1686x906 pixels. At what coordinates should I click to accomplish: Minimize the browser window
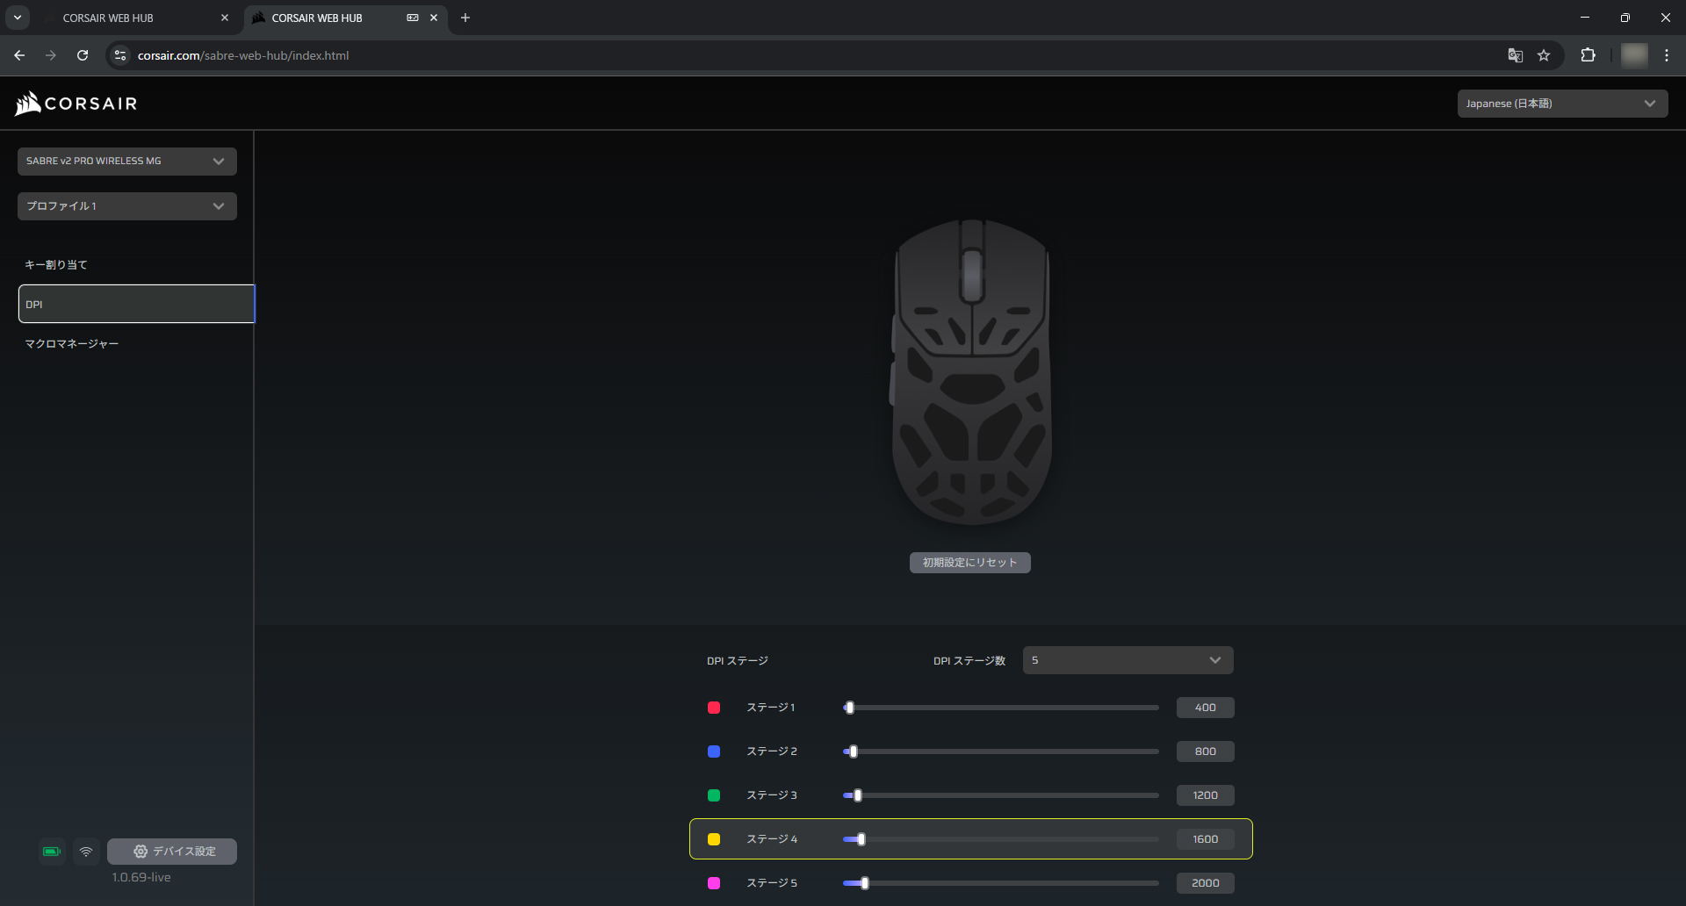click(1585, 18)
